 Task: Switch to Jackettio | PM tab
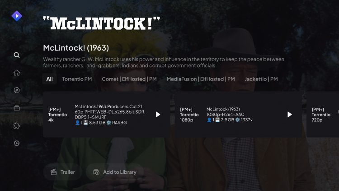tap(261, 79)
